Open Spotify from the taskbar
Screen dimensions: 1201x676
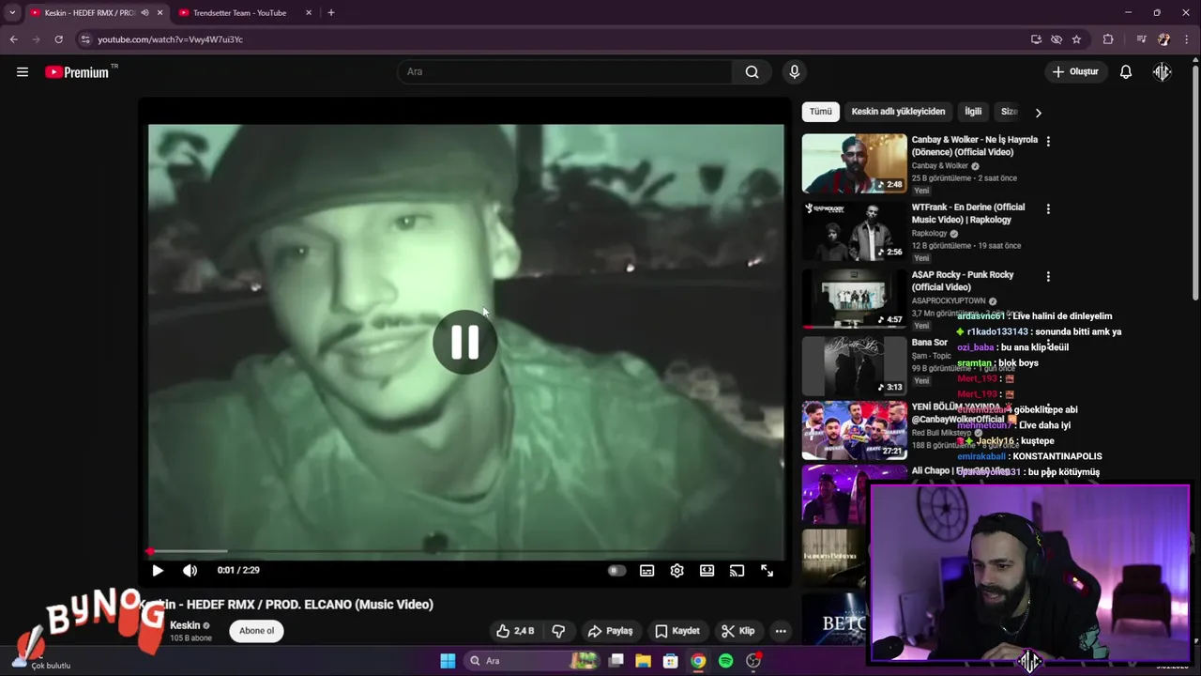pos(725,661)
